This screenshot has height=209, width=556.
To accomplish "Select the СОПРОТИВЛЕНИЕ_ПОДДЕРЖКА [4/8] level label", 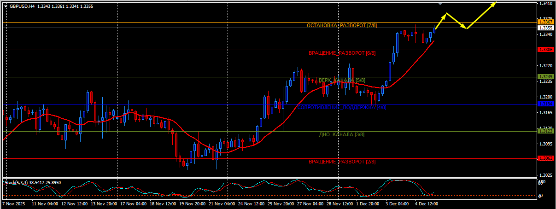I will click(341, 108).
